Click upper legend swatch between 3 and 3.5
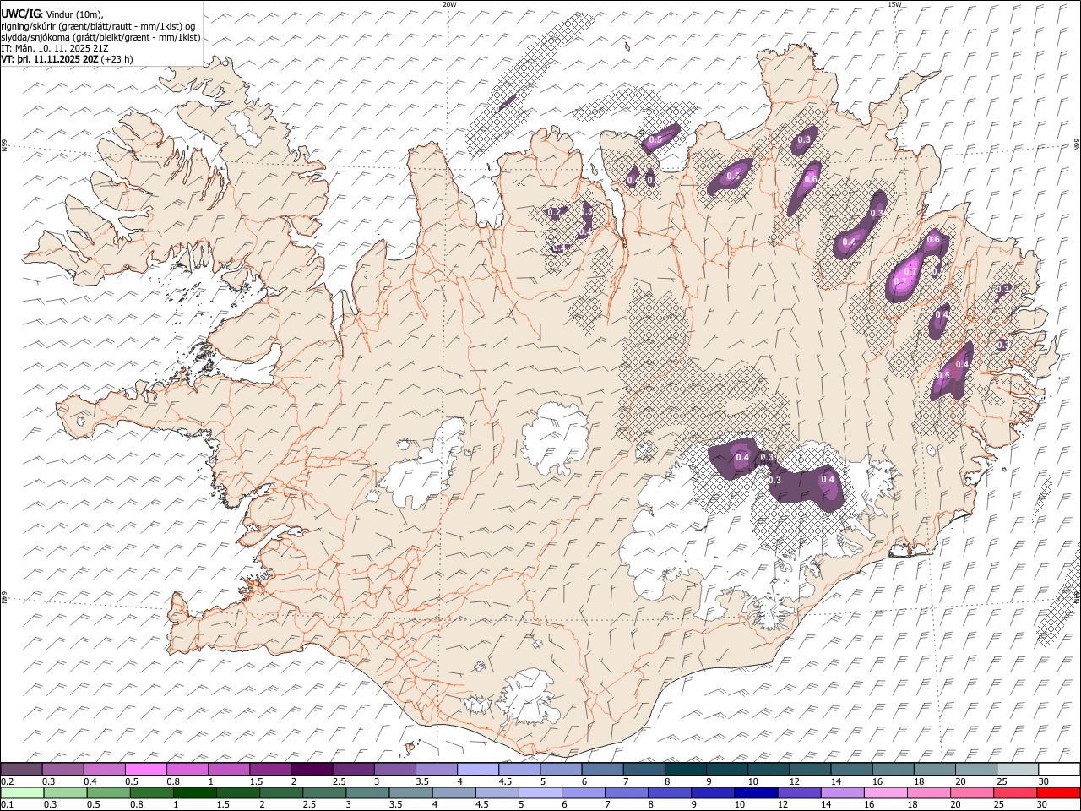Viewport: 1081px width, 811px height. 394,770
